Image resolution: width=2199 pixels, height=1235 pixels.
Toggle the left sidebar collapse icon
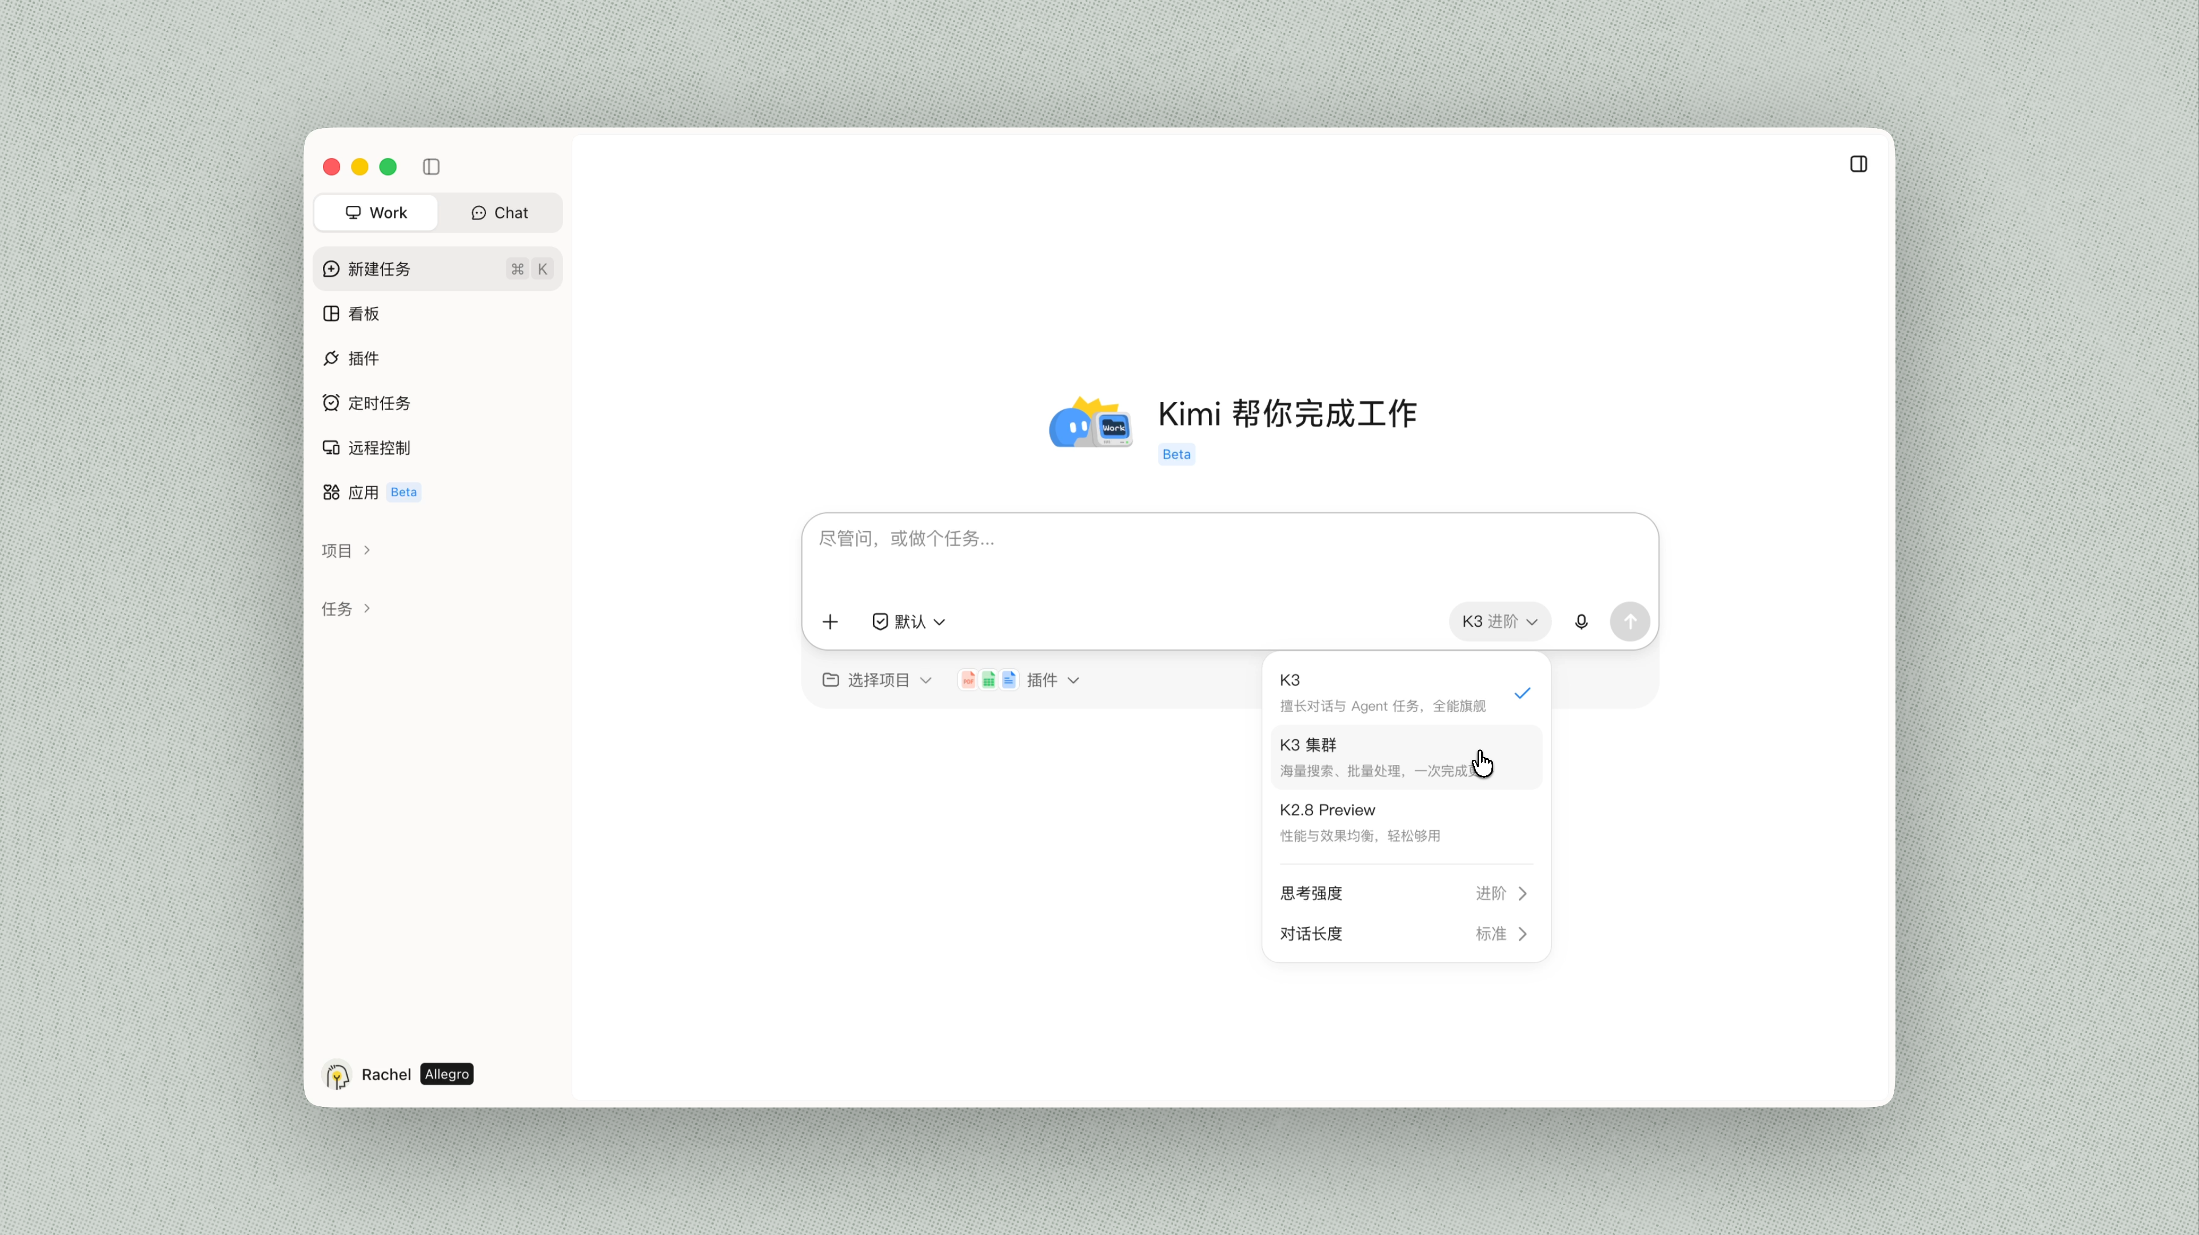[431, 166]
